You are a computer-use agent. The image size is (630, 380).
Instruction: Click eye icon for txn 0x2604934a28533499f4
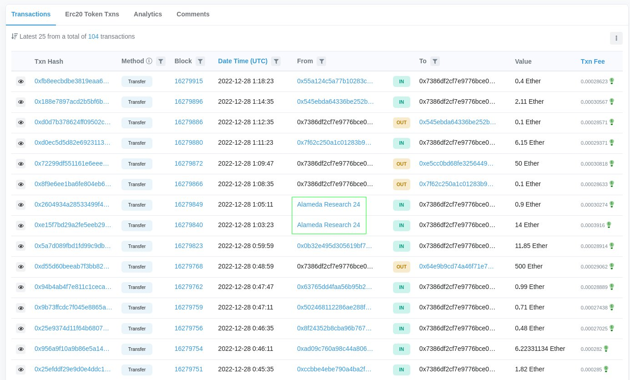click(21, 205)
